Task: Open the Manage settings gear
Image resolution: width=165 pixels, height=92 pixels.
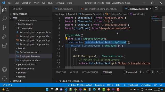Action: 4,78
